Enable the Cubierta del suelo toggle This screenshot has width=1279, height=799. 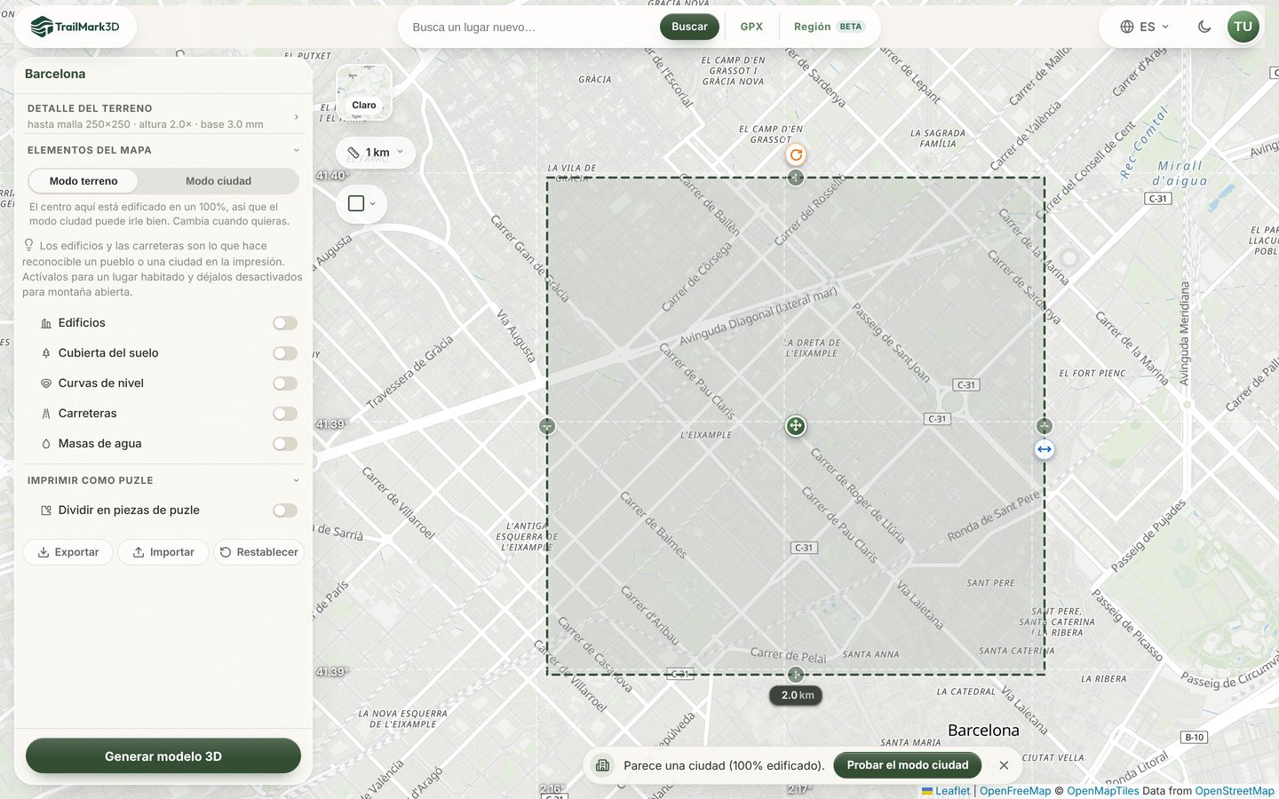285,353
